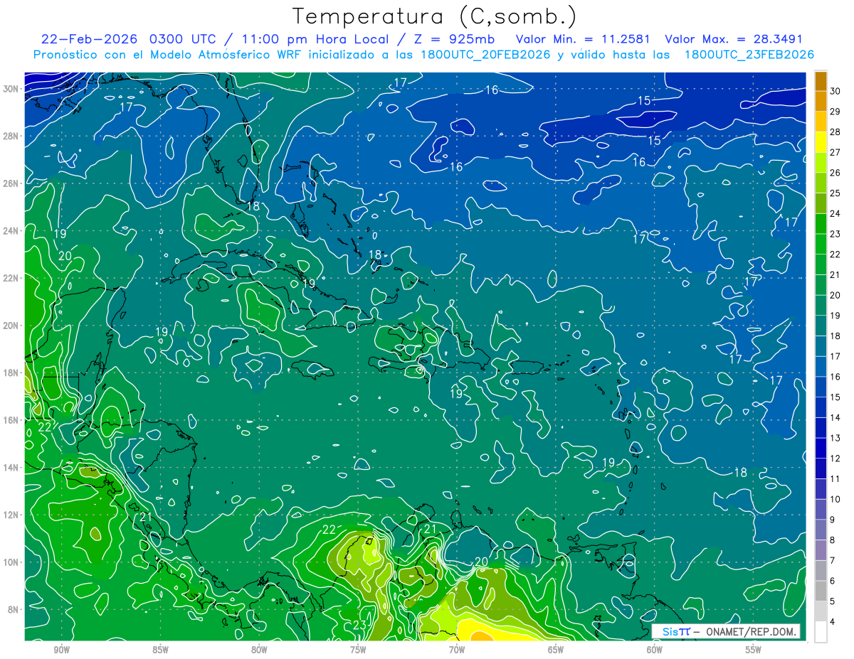
Task: Click the latitude label "20N"
Action: tap(10, 326)
